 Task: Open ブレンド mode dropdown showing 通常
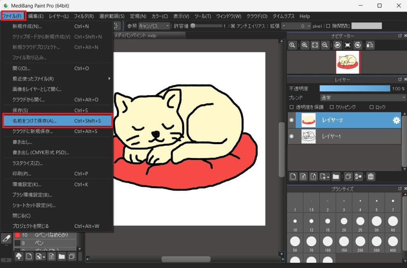tap(363, 98)
